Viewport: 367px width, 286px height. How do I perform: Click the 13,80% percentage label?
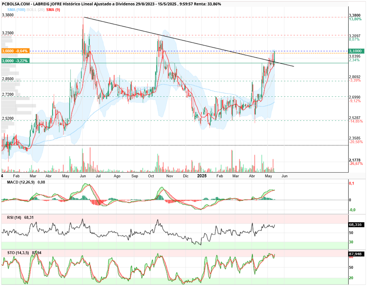tap(355, 19)
